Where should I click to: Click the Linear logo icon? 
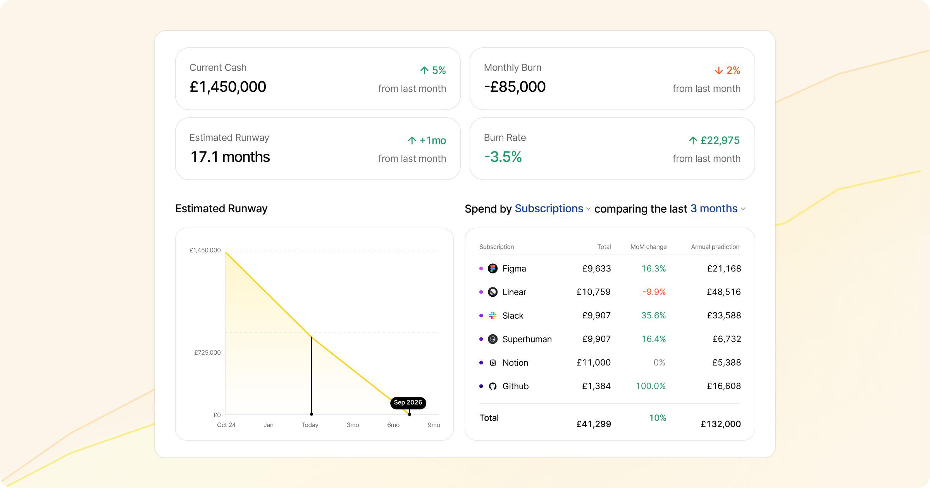coord(493,292)
